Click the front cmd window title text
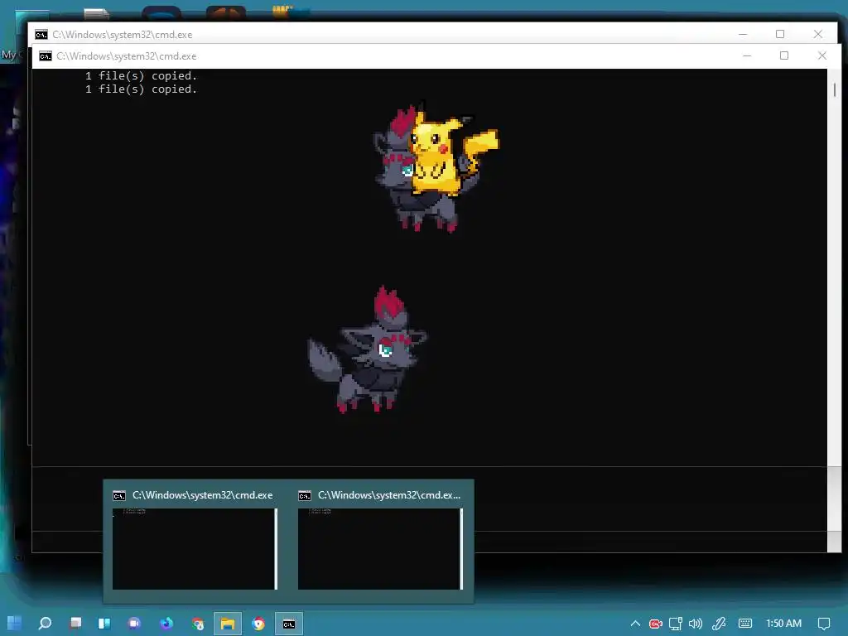The height and width of the screenshot is (636, 848). point(127,56)
